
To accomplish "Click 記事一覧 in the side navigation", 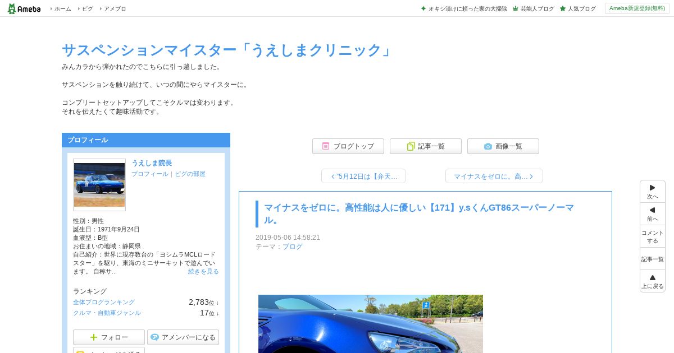I will (653, 259).
